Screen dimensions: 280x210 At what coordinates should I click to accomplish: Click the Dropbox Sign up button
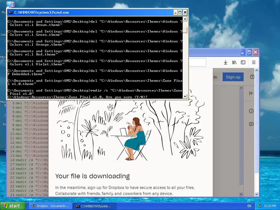tap(233, 77)
